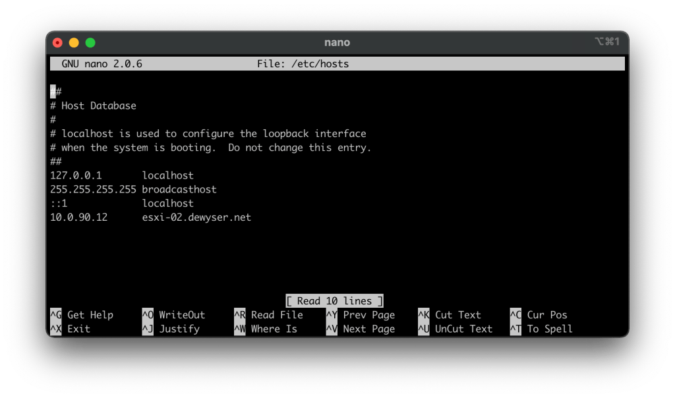Click the ^U UnCut Text shortcut
Screen dimensions: 675x398
455,329
